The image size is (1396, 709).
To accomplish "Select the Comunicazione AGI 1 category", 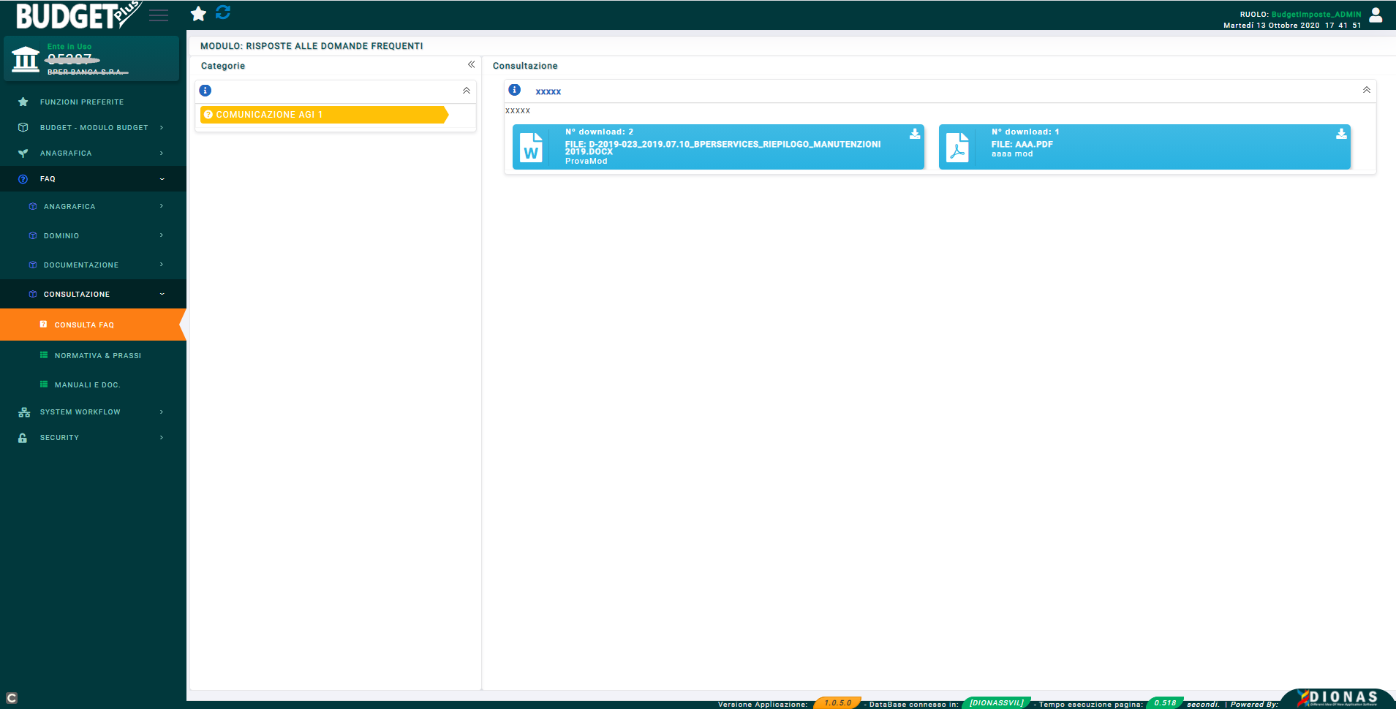I will [x=324, y=115].
